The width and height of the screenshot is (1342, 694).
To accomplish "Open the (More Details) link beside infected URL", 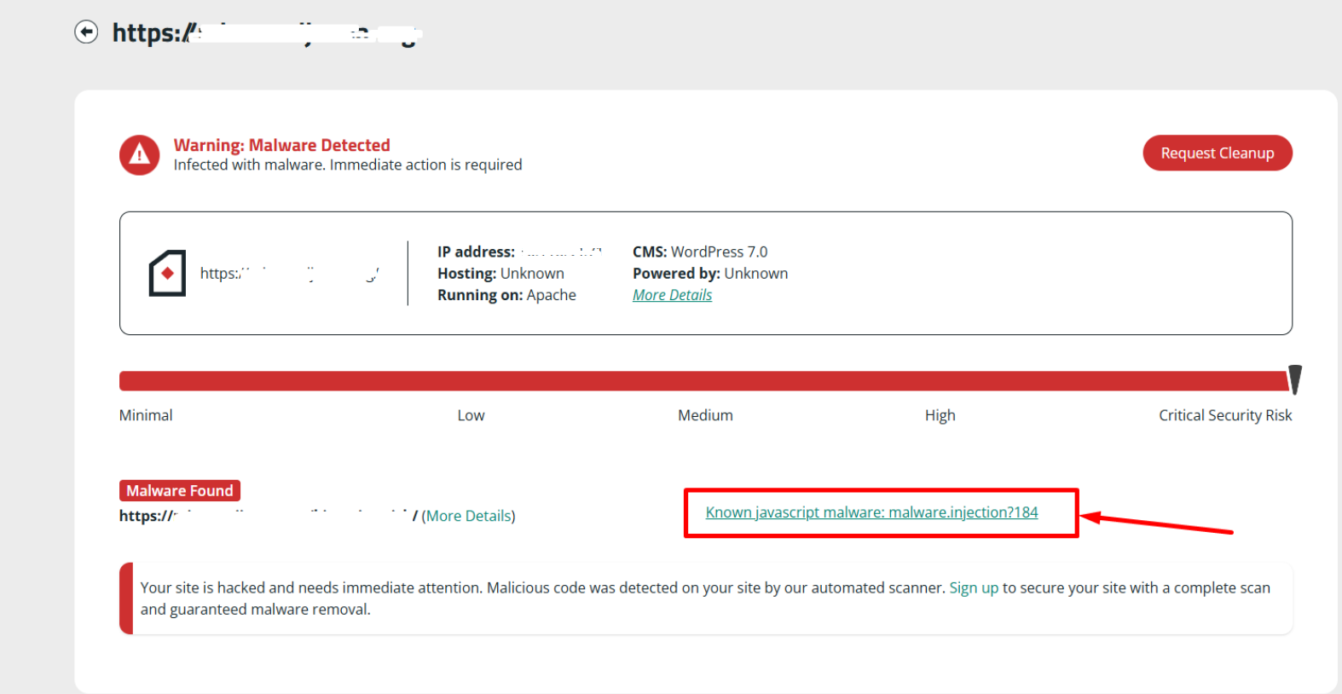I will click(468, 516).
